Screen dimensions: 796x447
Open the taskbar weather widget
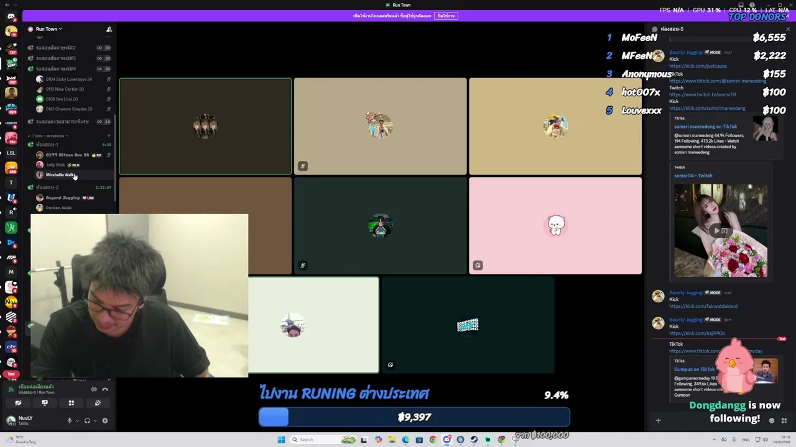[22, 440]
